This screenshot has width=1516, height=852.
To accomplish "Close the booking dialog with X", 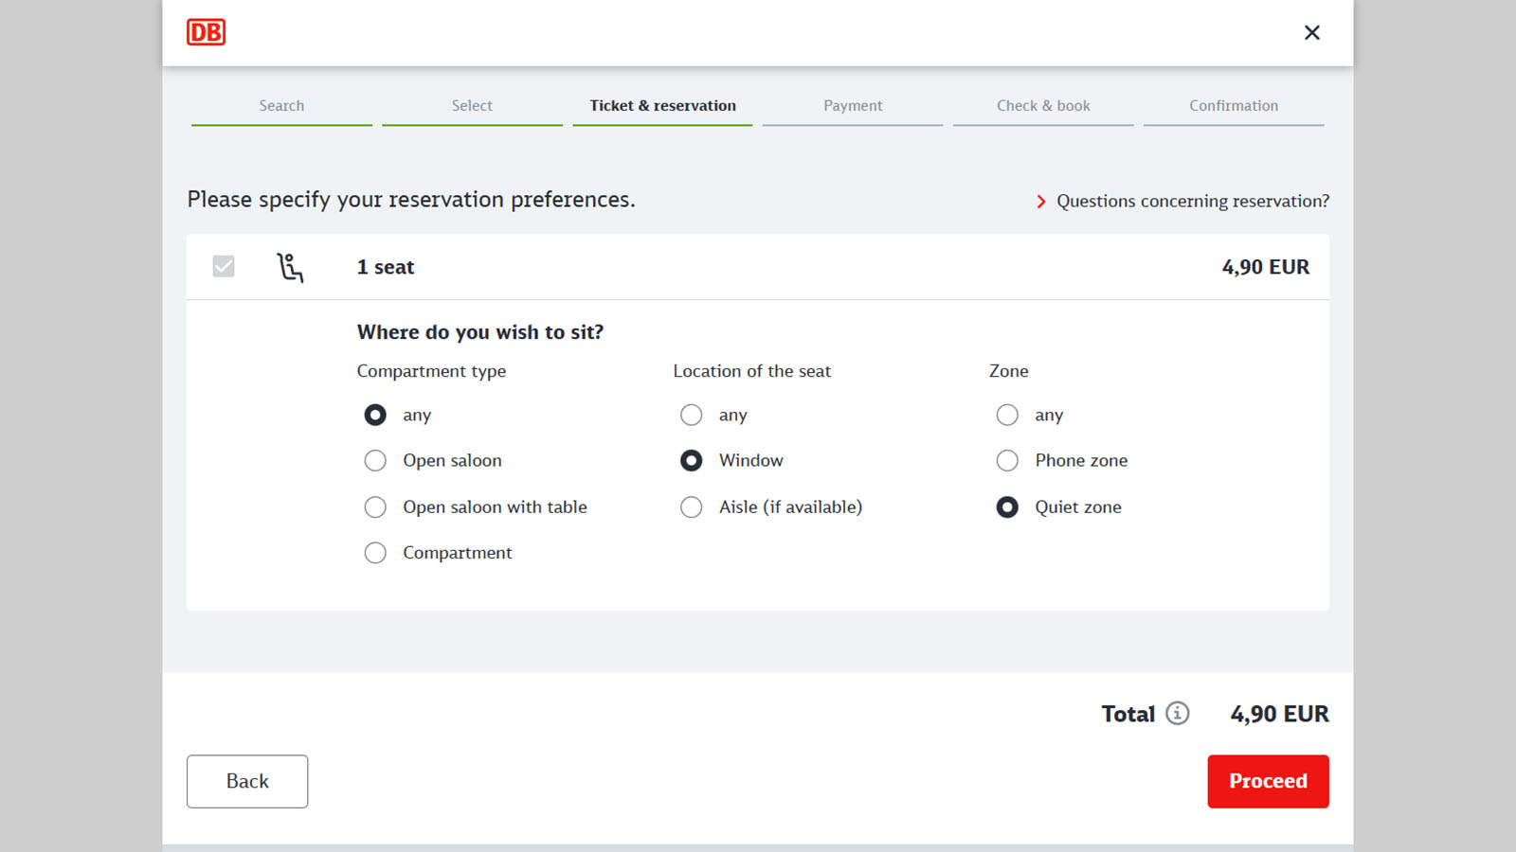I will point(1311,32).
